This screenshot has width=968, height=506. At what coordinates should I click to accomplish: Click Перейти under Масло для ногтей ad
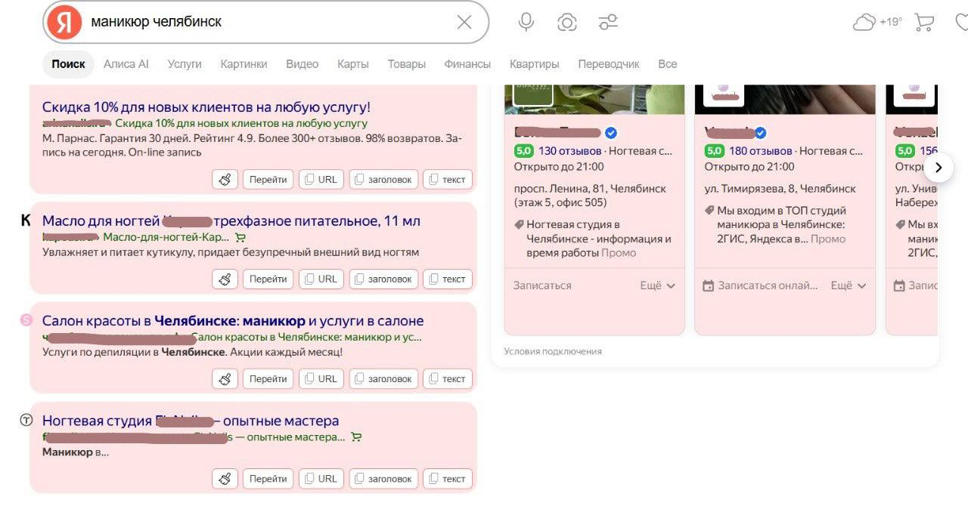tap(268, 279)
